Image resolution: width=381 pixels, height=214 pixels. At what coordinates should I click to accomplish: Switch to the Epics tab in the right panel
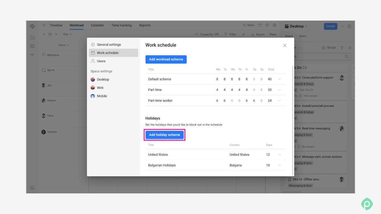pos(303,36)
